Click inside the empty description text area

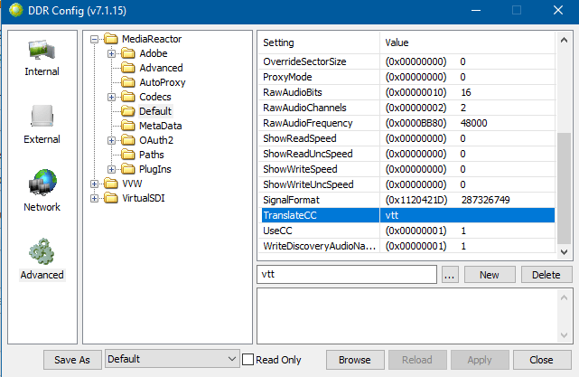click(x=406, y=316)
